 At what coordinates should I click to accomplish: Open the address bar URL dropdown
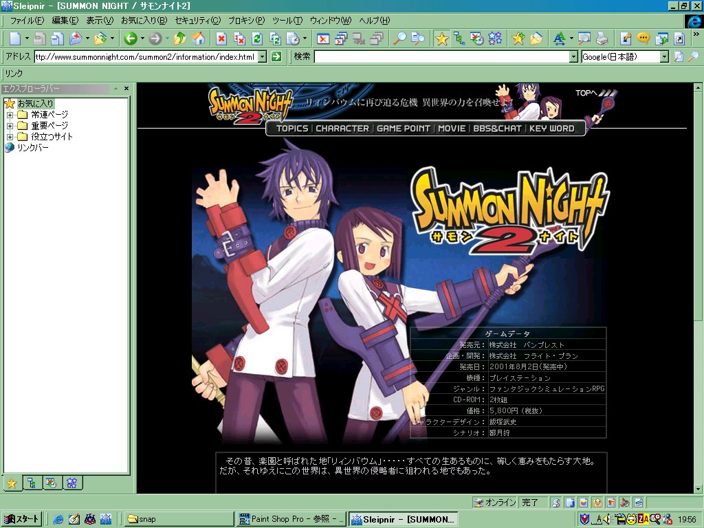click(x=263, y=56)
